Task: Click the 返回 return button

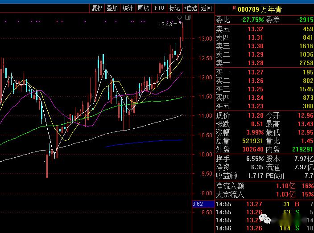Action: tap(206, 8)
